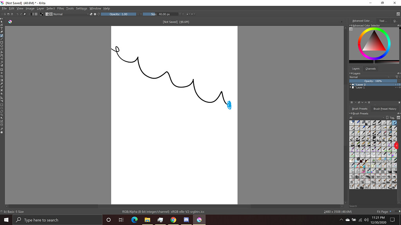This screenshot has width=401, height=225.
Task: Click the Add new layer icon
Action: click(x=352, y=102)
